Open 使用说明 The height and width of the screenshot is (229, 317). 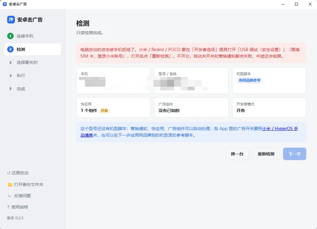18,207
